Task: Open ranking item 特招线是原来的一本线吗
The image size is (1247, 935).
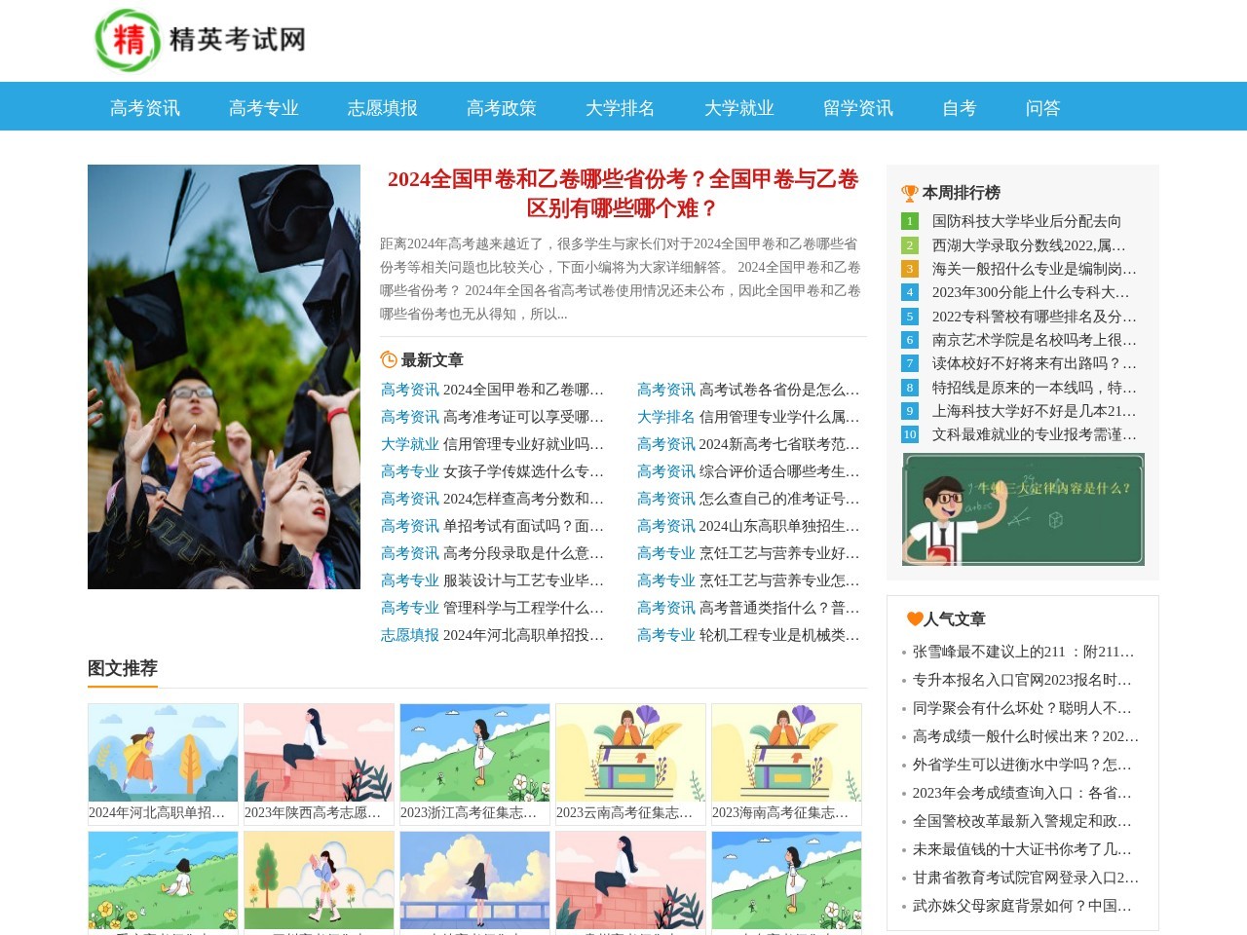Action: coord(1035,388)
